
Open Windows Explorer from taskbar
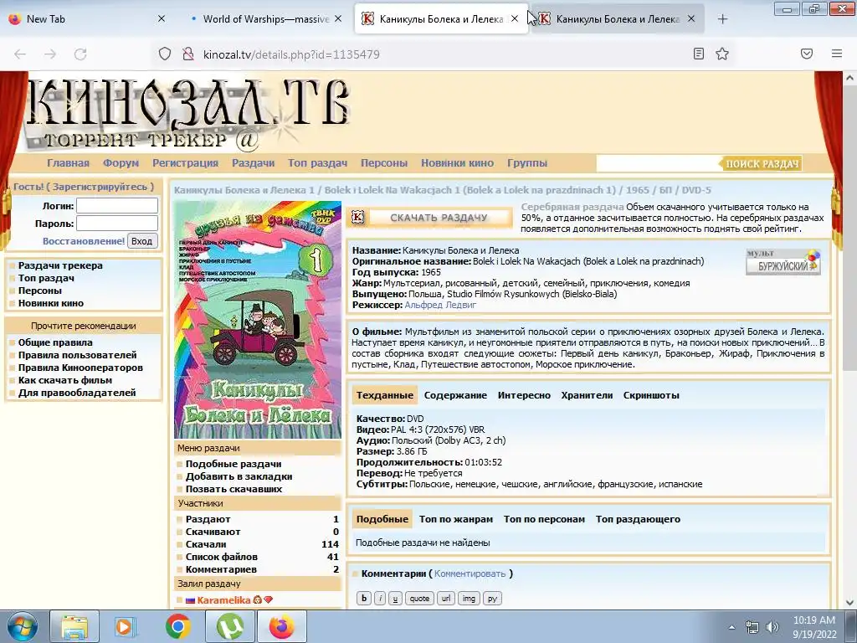point(74,626)
